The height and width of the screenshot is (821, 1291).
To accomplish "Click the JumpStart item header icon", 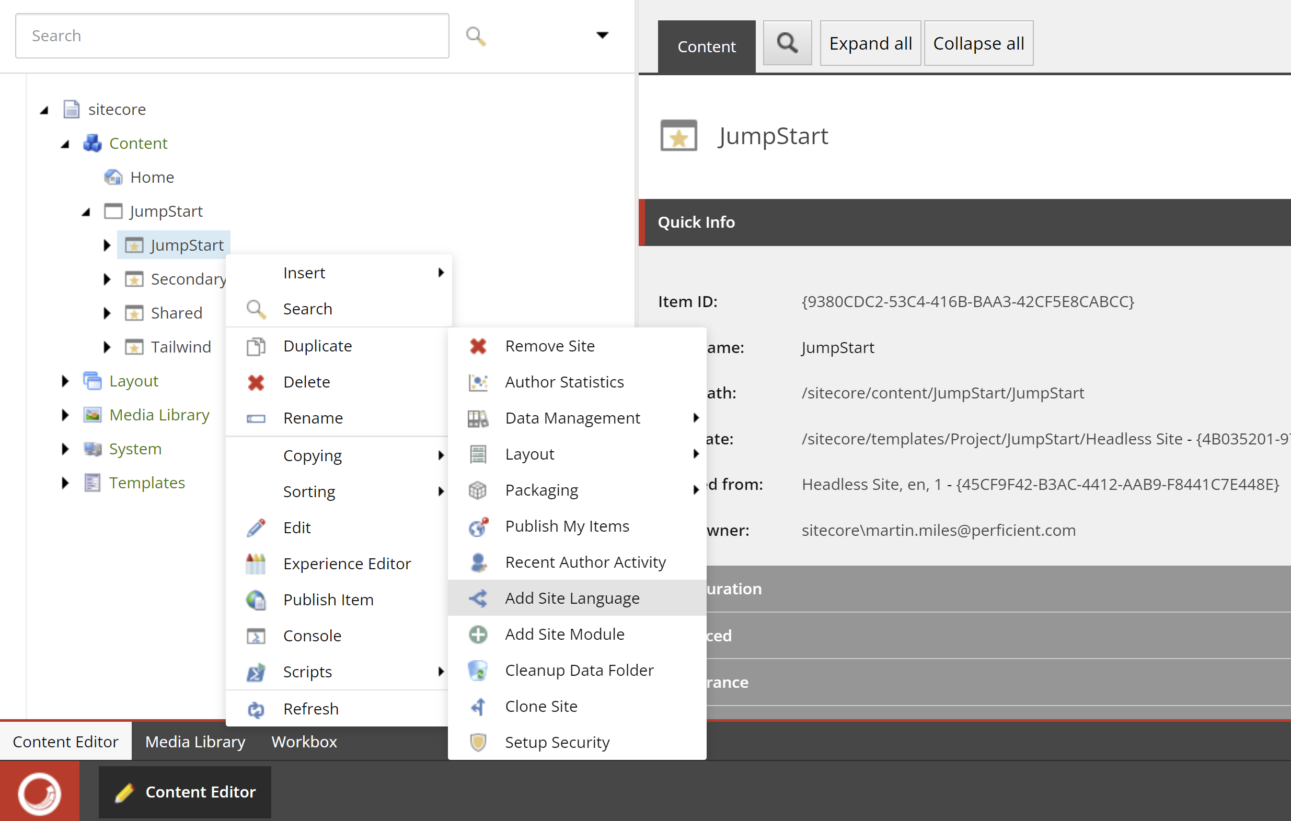I will pyautogui.click(x=678, y=135).
